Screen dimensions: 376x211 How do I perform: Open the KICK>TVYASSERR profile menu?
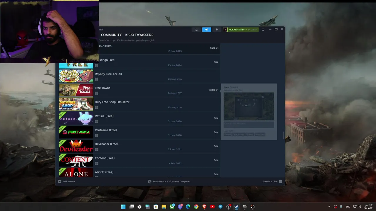(139, 35)
